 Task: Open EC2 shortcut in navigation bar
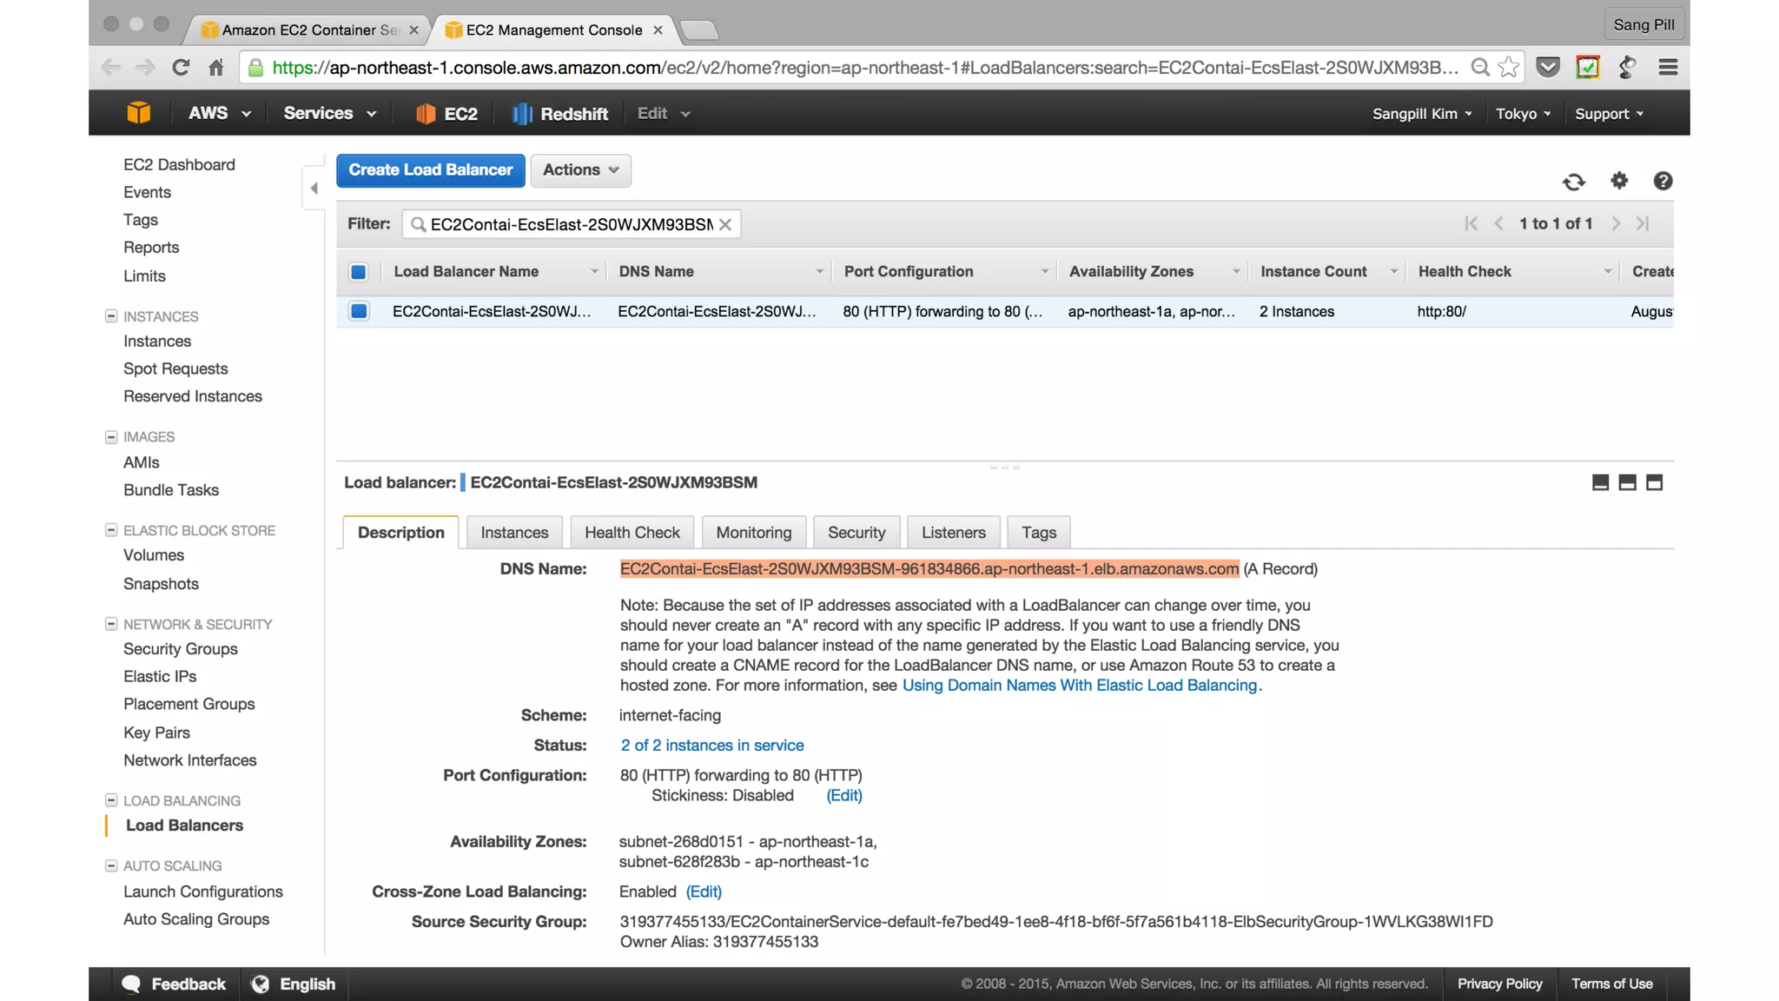click(446, 114)
